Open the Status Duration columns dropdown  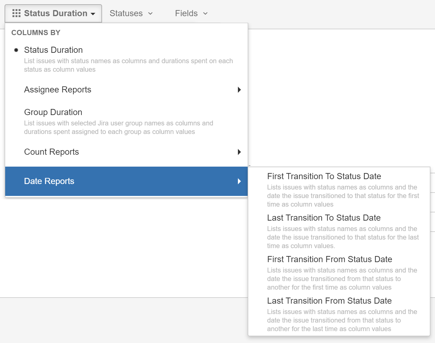tap(53, 13)
